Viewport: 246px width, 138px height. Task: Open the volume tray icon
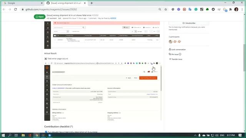(217, 135)
